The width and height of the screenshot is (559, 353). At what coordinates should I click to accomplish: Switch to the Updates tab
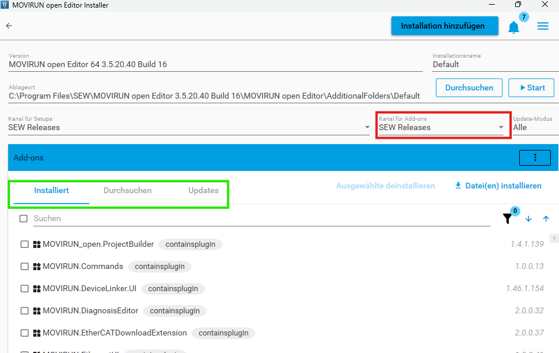(x=203, y=191)
